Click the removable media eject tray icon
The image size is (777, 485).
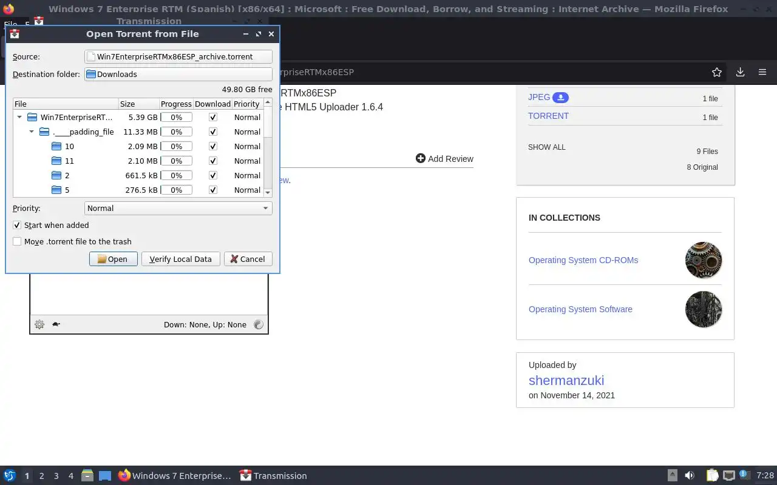tap(672, 475)
